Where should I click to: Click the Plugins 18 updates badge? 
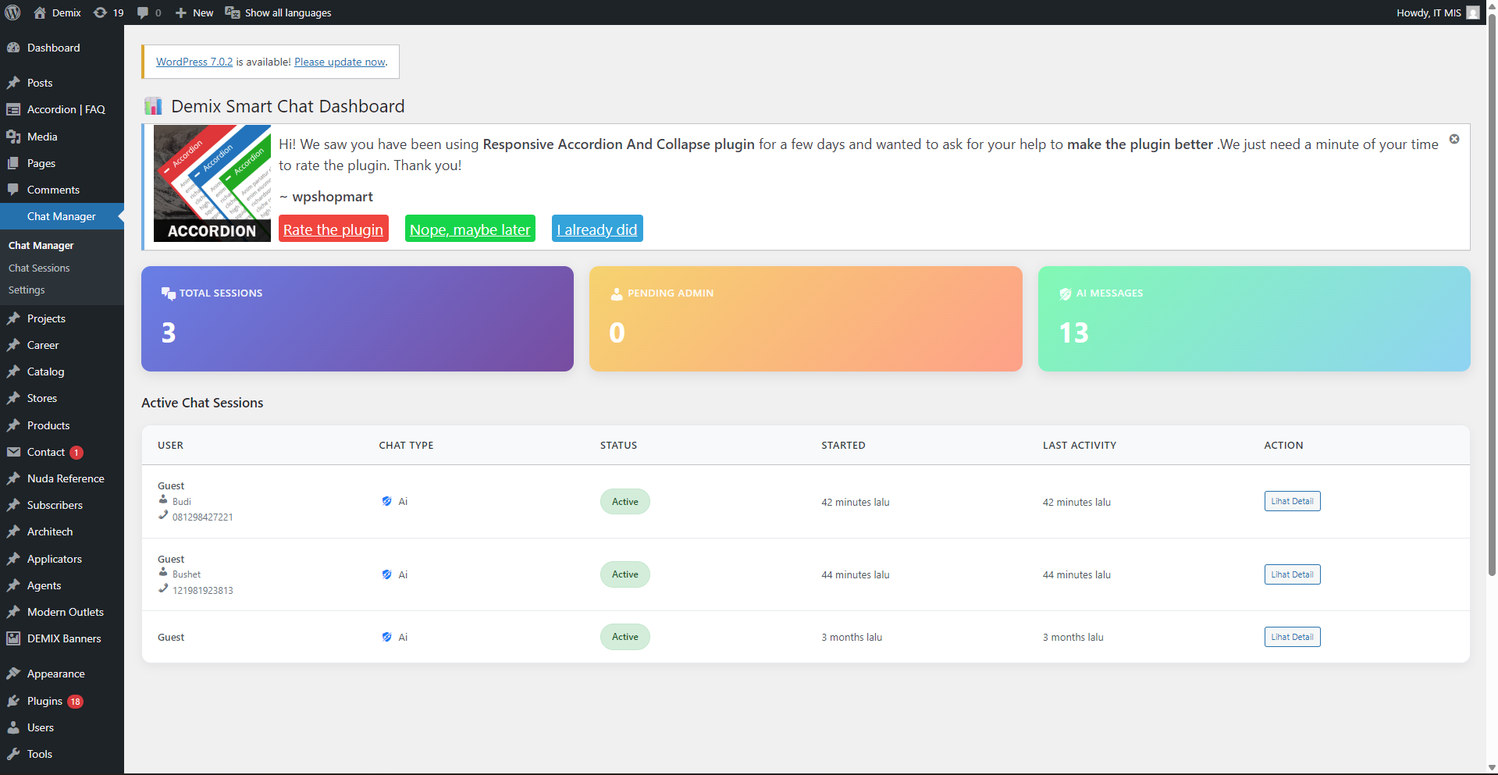click(x=75, y=702)
